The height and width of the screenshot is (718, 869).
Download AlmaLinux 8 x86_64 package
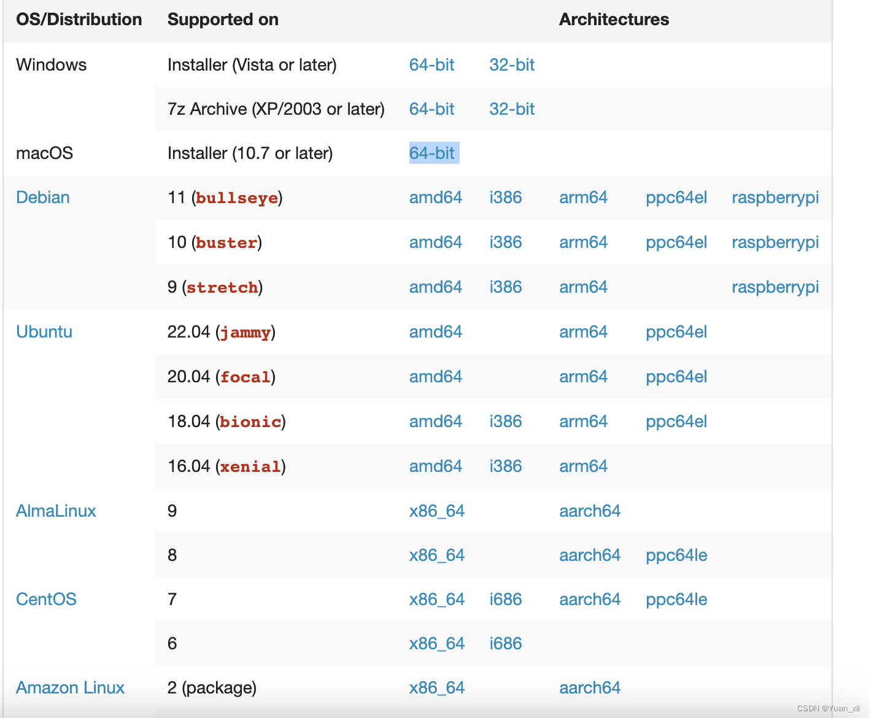click(x=437, y=555)
